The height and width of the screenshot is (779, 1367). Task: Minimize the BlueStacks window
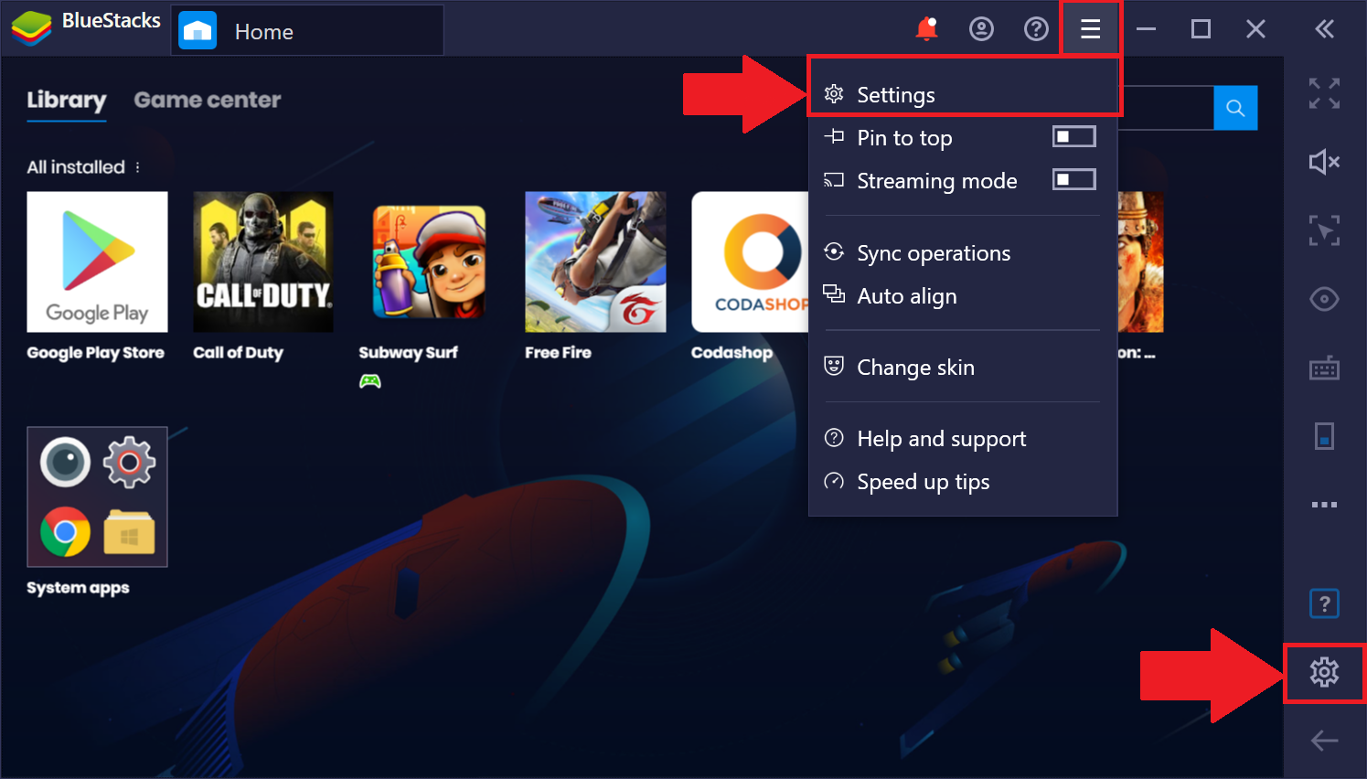(x=1147, y=29)
